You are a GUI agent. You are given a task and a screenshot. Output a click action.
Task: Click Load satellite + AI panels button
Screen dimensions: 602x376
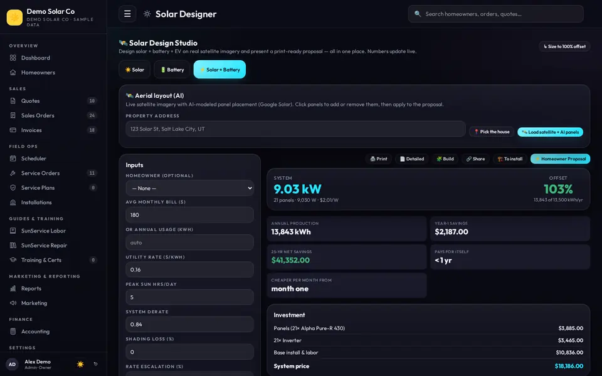550,132
